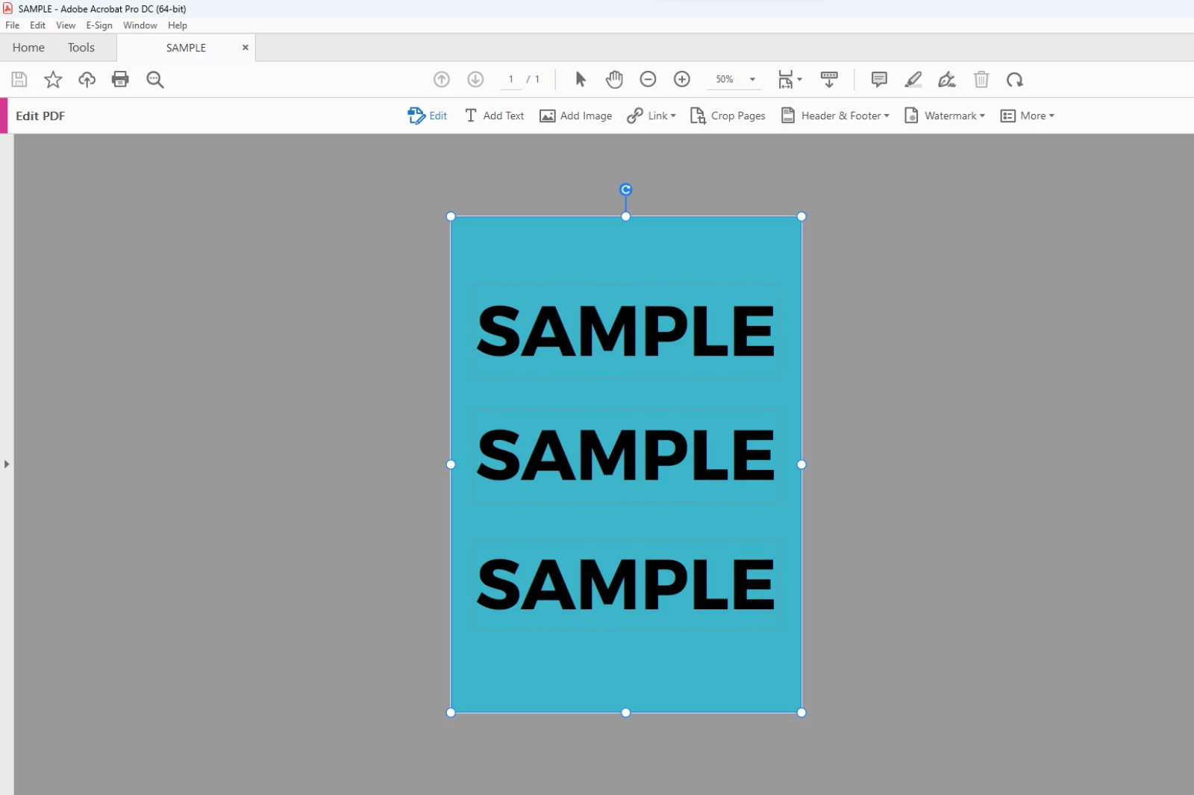Open the E-Sign menu

click(99, 25)
